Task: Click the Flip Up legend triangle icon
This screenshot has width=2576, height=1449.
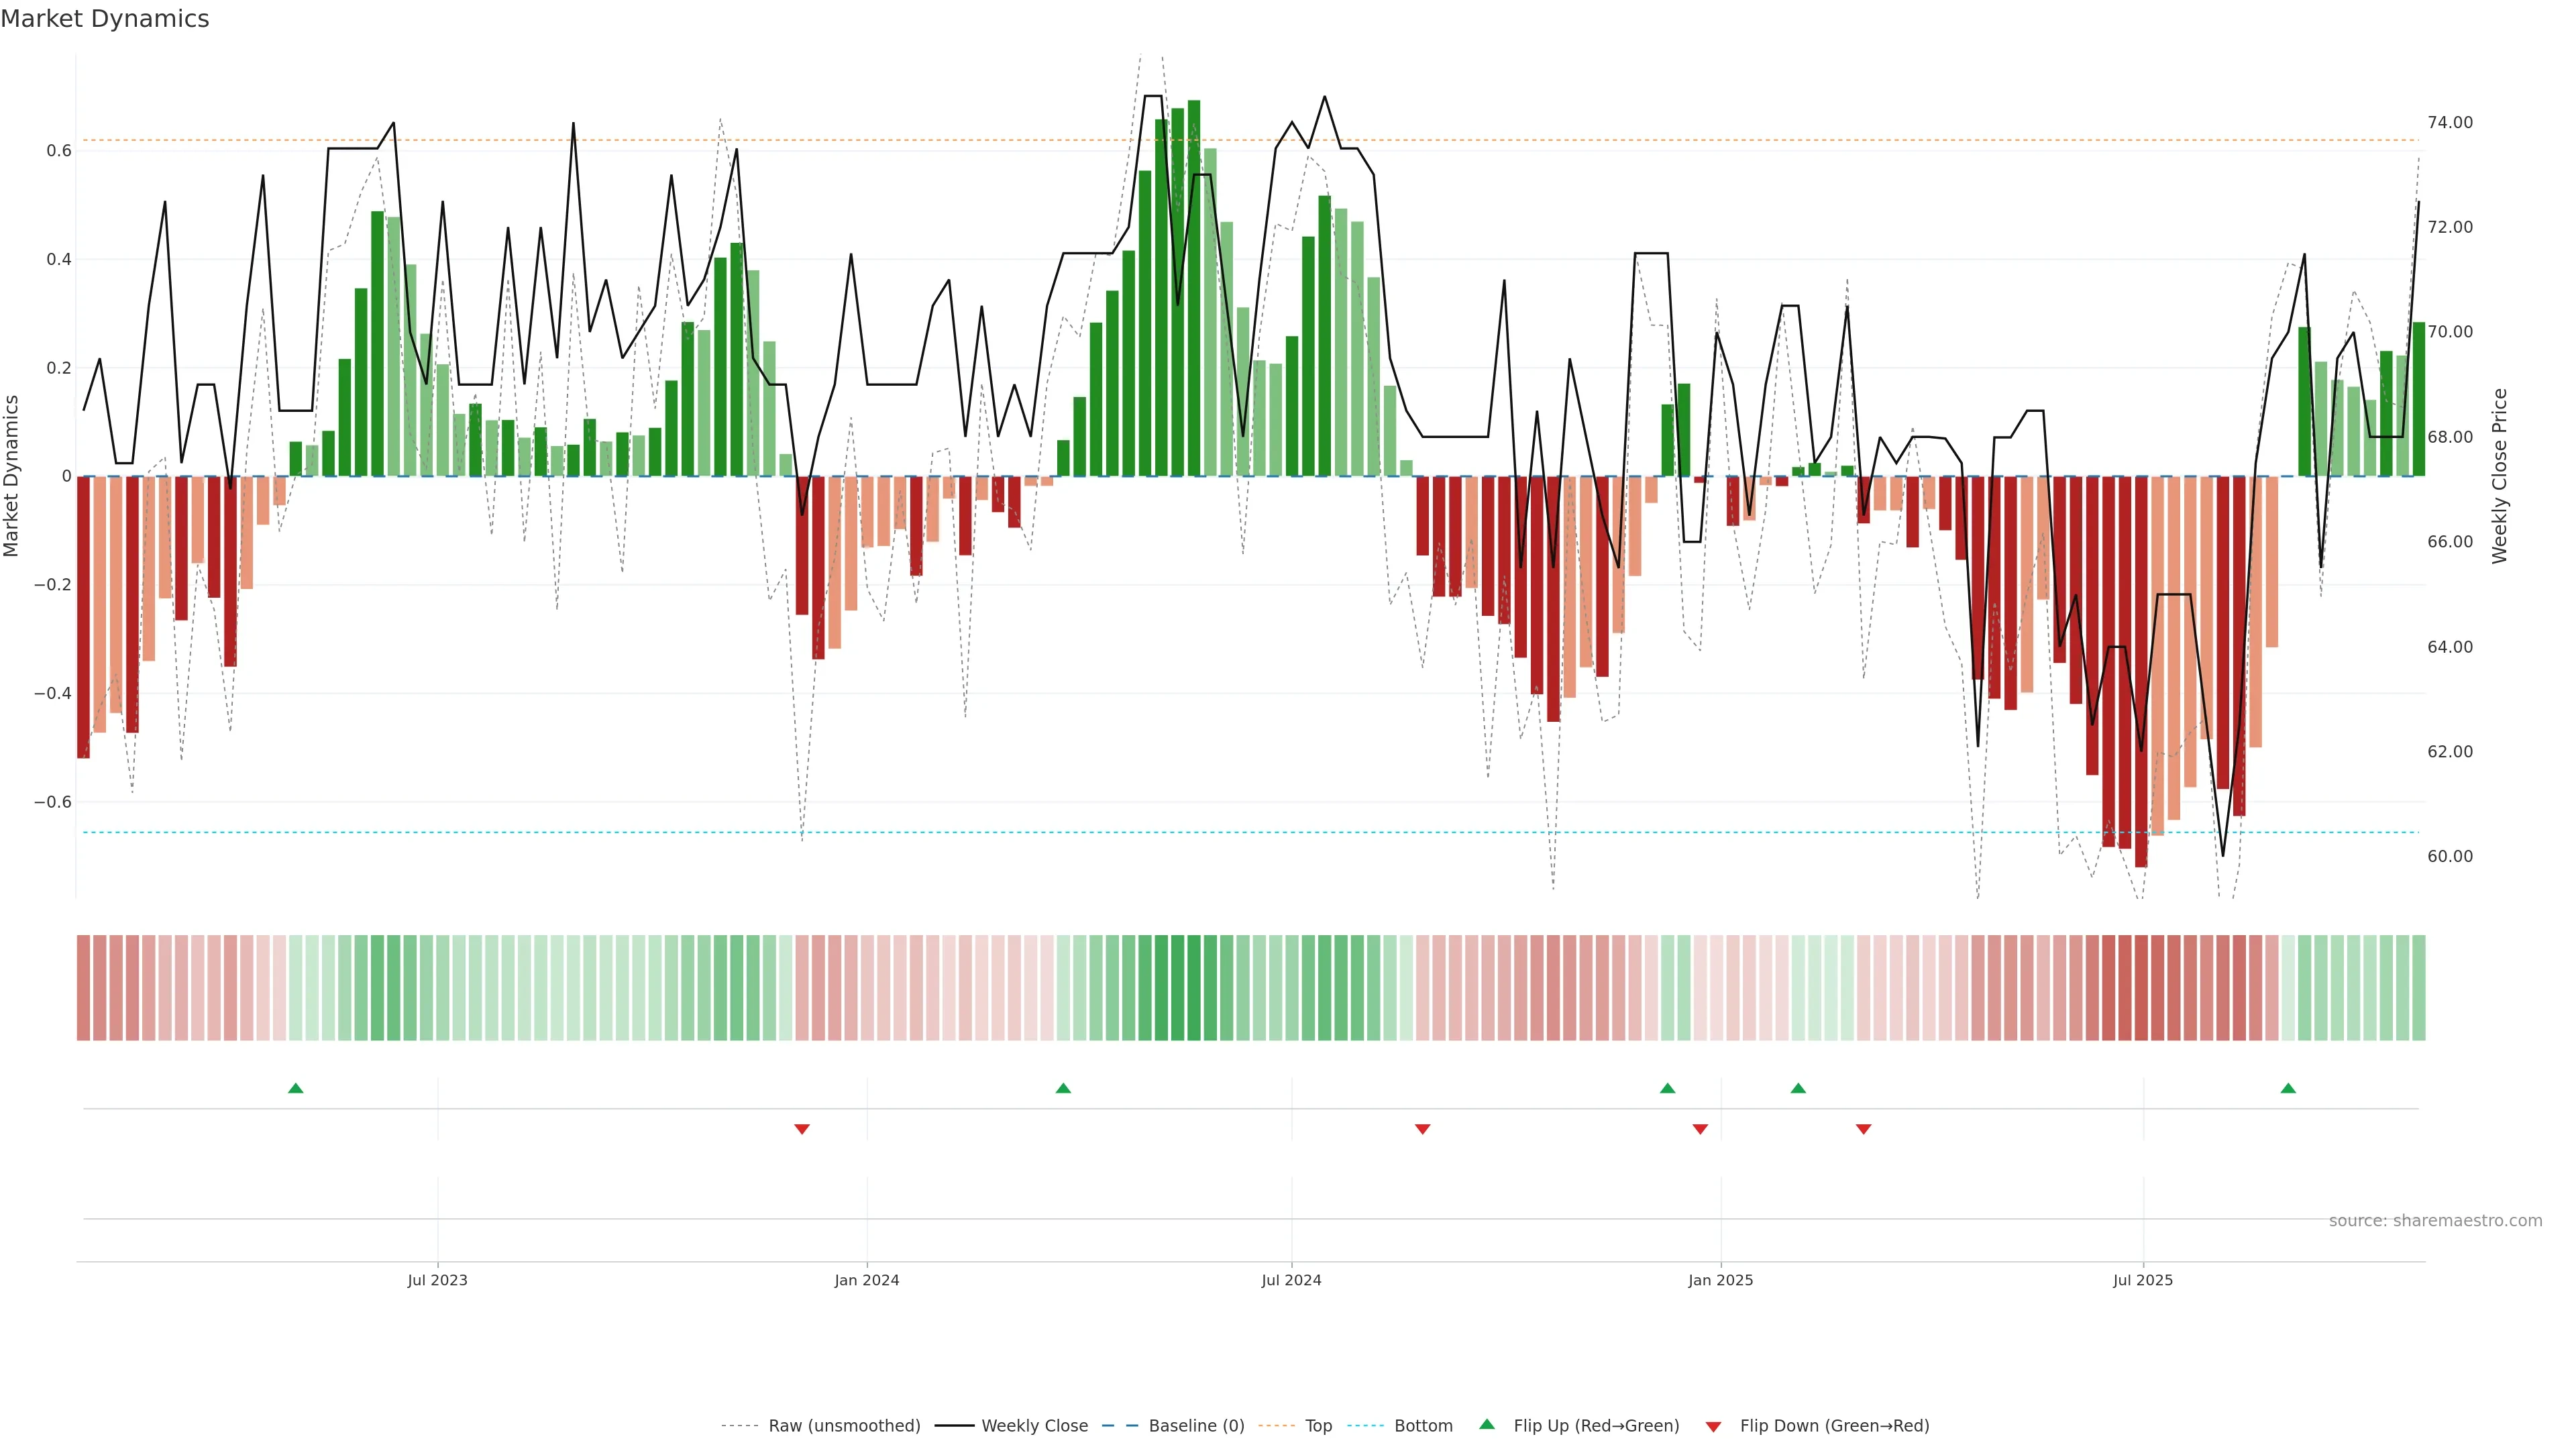Action: click(1487, 1424)
